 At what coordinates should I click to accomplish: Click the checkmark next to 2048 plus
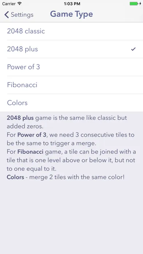[133, 49]
